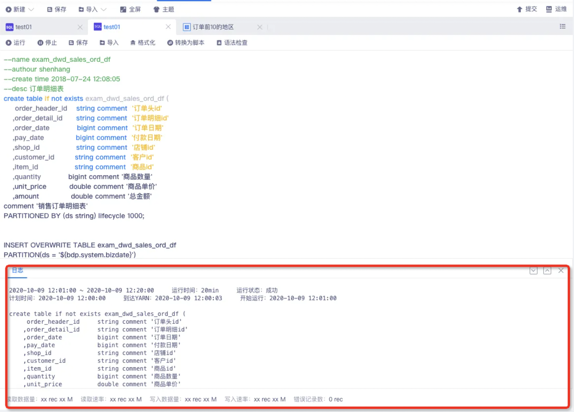Click the '--desc 订单明细表' line

[x=34, y=89]
